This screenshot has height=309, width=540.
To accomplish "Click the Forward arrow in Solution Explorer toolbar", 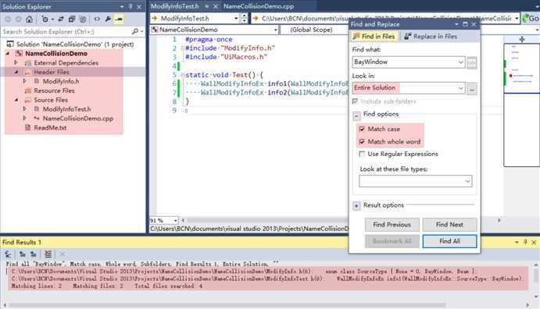I will 19,20.
